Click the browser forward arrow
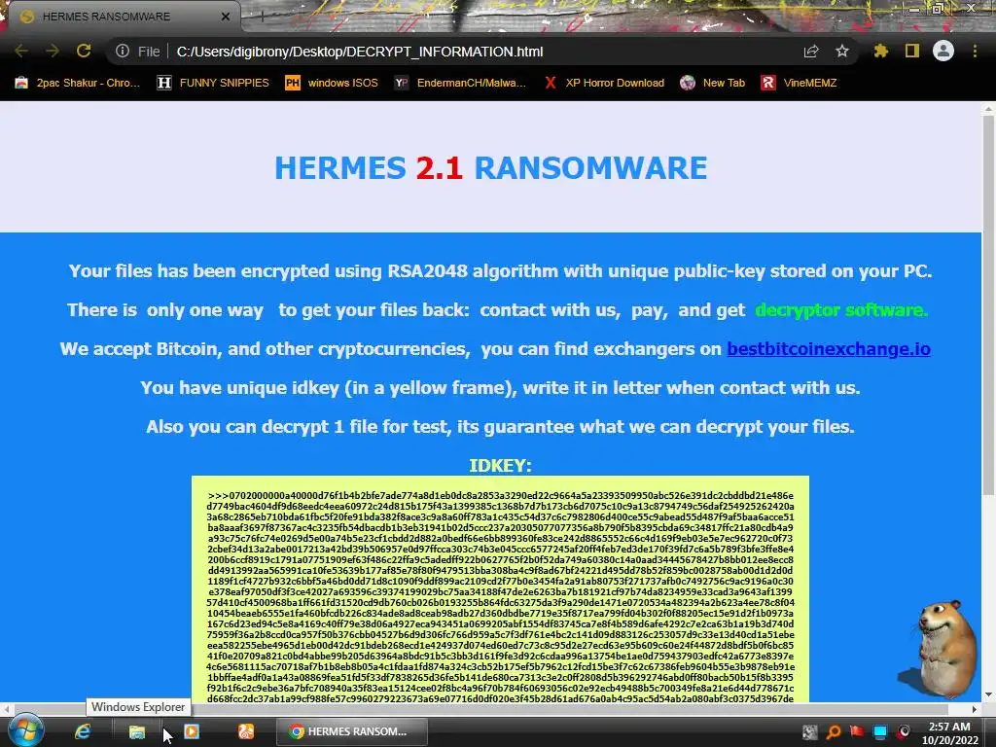This screenshot has width=996, height=747. (53, 51)
